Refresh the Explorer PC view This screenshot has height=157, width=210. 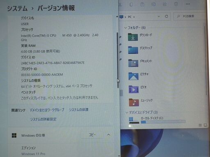click(x=167, y=16)
